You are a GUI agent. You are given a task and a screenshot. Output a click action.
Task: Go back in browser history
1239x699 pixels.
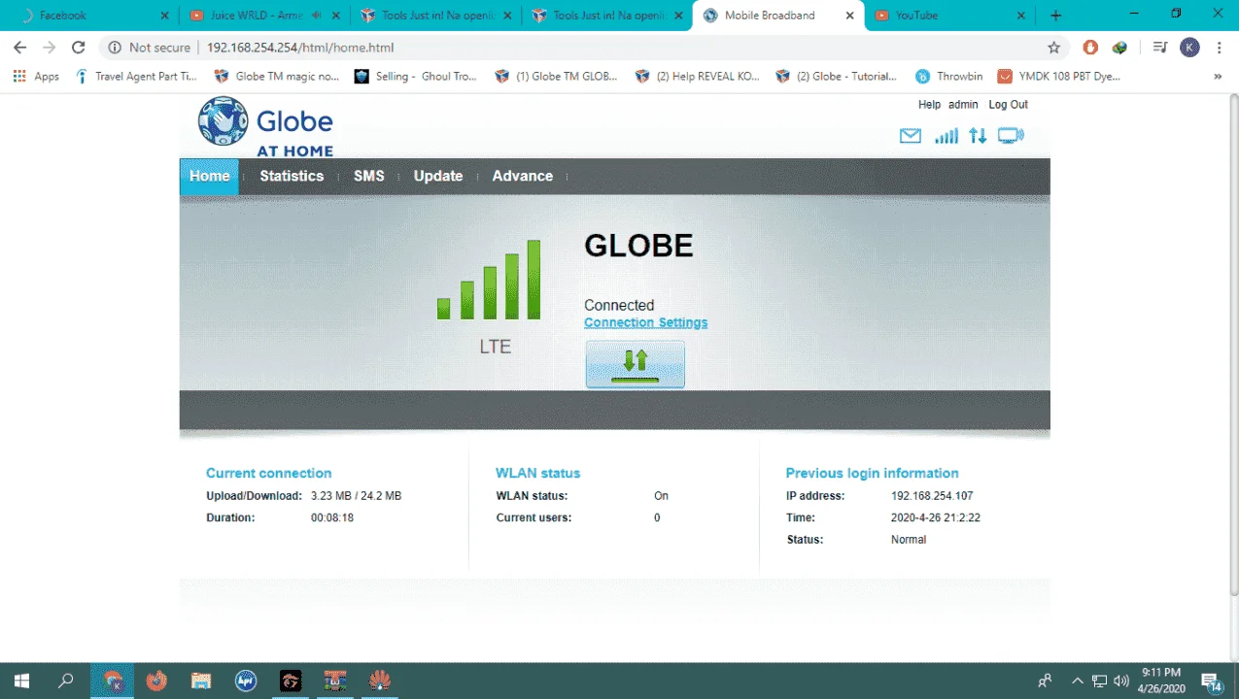point(20,48)
